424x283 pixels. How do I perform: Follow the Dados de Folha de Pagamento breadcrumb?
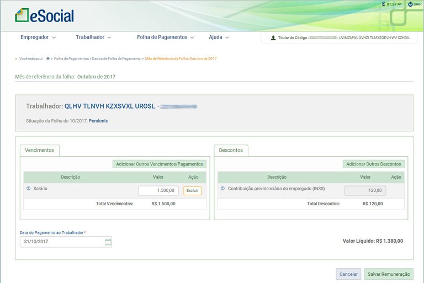coord(116,58)
